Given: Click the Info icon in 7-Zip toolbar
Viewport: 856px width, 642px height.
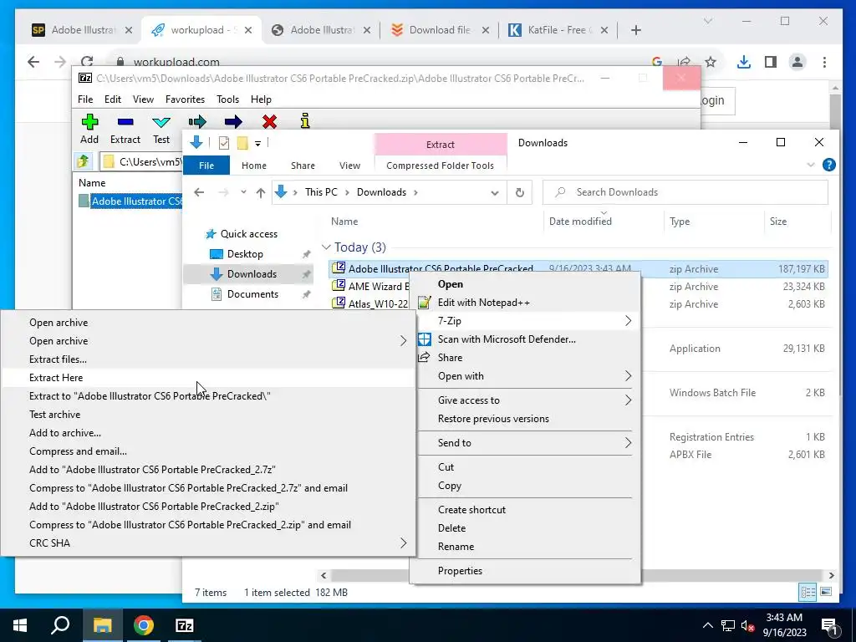Looking at the screenshot, I should (x=305, y=120).
